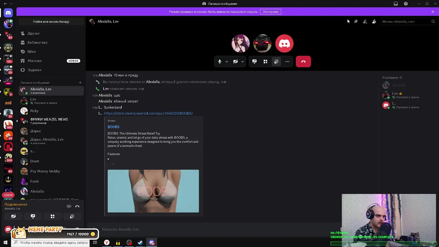The width and height of the screenshot is (439, 247).
Task: Open the Задания section
Action: coord(51,70)
